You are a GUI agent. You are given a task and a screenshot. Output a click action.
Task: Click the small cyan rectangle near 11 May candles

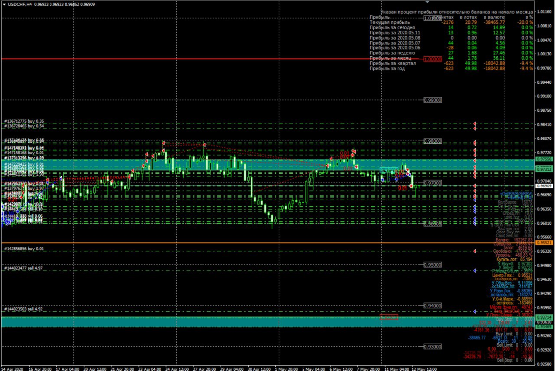[x=389, y=170]
